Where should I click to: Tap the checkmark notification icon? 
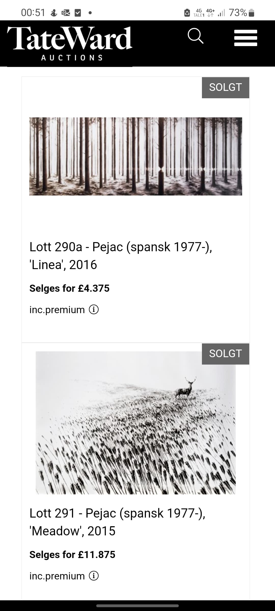[78, 13]
